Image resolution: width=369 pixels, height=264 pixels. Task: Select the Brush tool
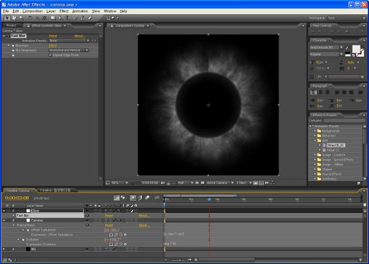[x=76, y=18]
